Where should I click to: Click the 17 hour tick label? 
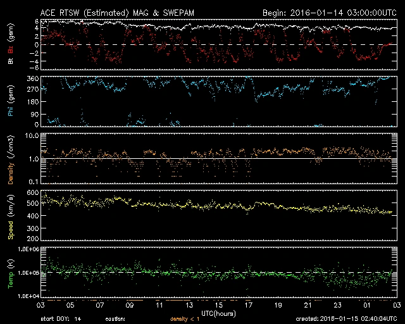click(x=249, y=305)
